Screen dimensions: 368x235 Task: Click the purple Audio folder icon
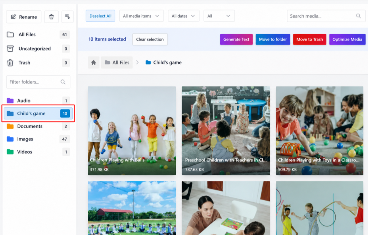click(10, 101)
